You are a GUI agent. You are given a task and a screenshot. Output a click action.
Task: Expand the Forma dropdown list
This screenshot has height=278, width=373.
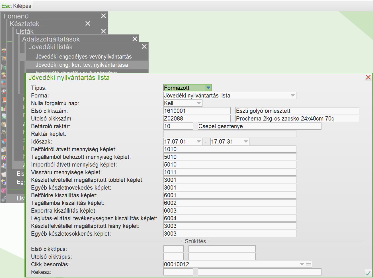[293, 96]
